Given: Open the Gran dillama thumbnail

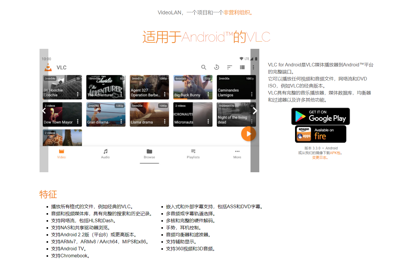Looking at the screenshot, I should tap(106, 114).
